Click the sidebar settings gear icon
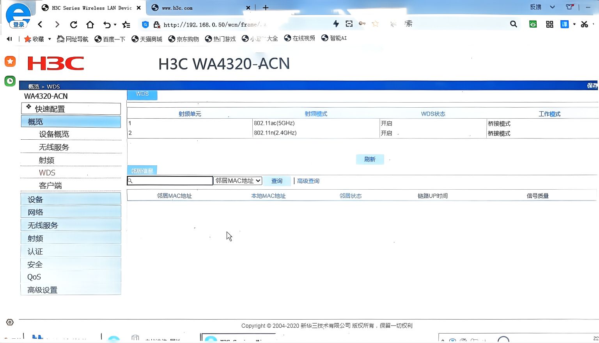 click(x=10, y=322)
